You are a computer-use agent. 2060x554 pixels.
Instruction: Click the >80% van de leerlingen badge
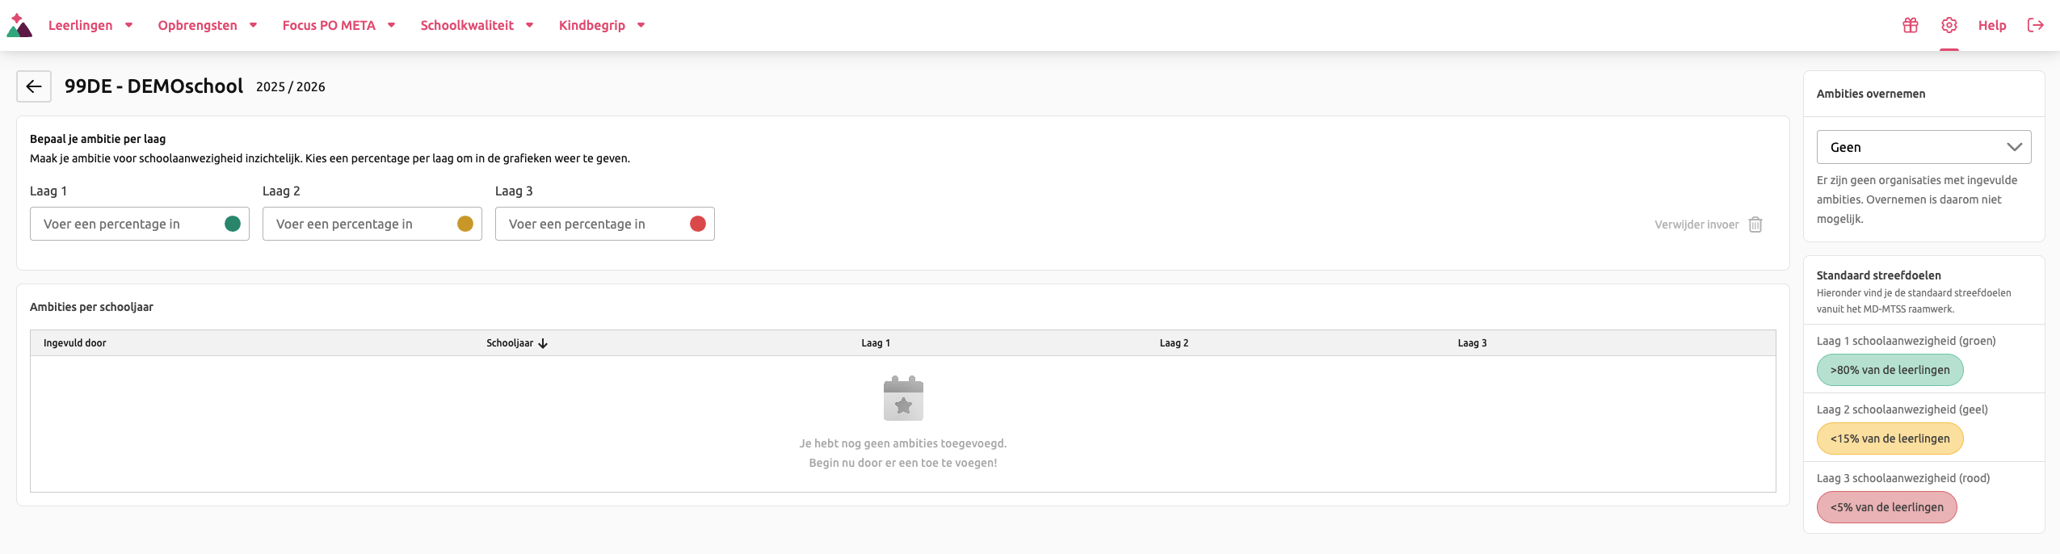click(1890, 370)
